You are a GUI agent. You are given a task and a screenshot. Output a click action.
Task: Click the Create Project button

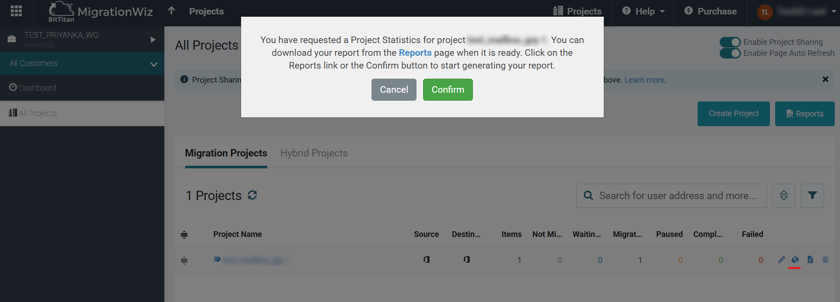click(x=734, y=114)
